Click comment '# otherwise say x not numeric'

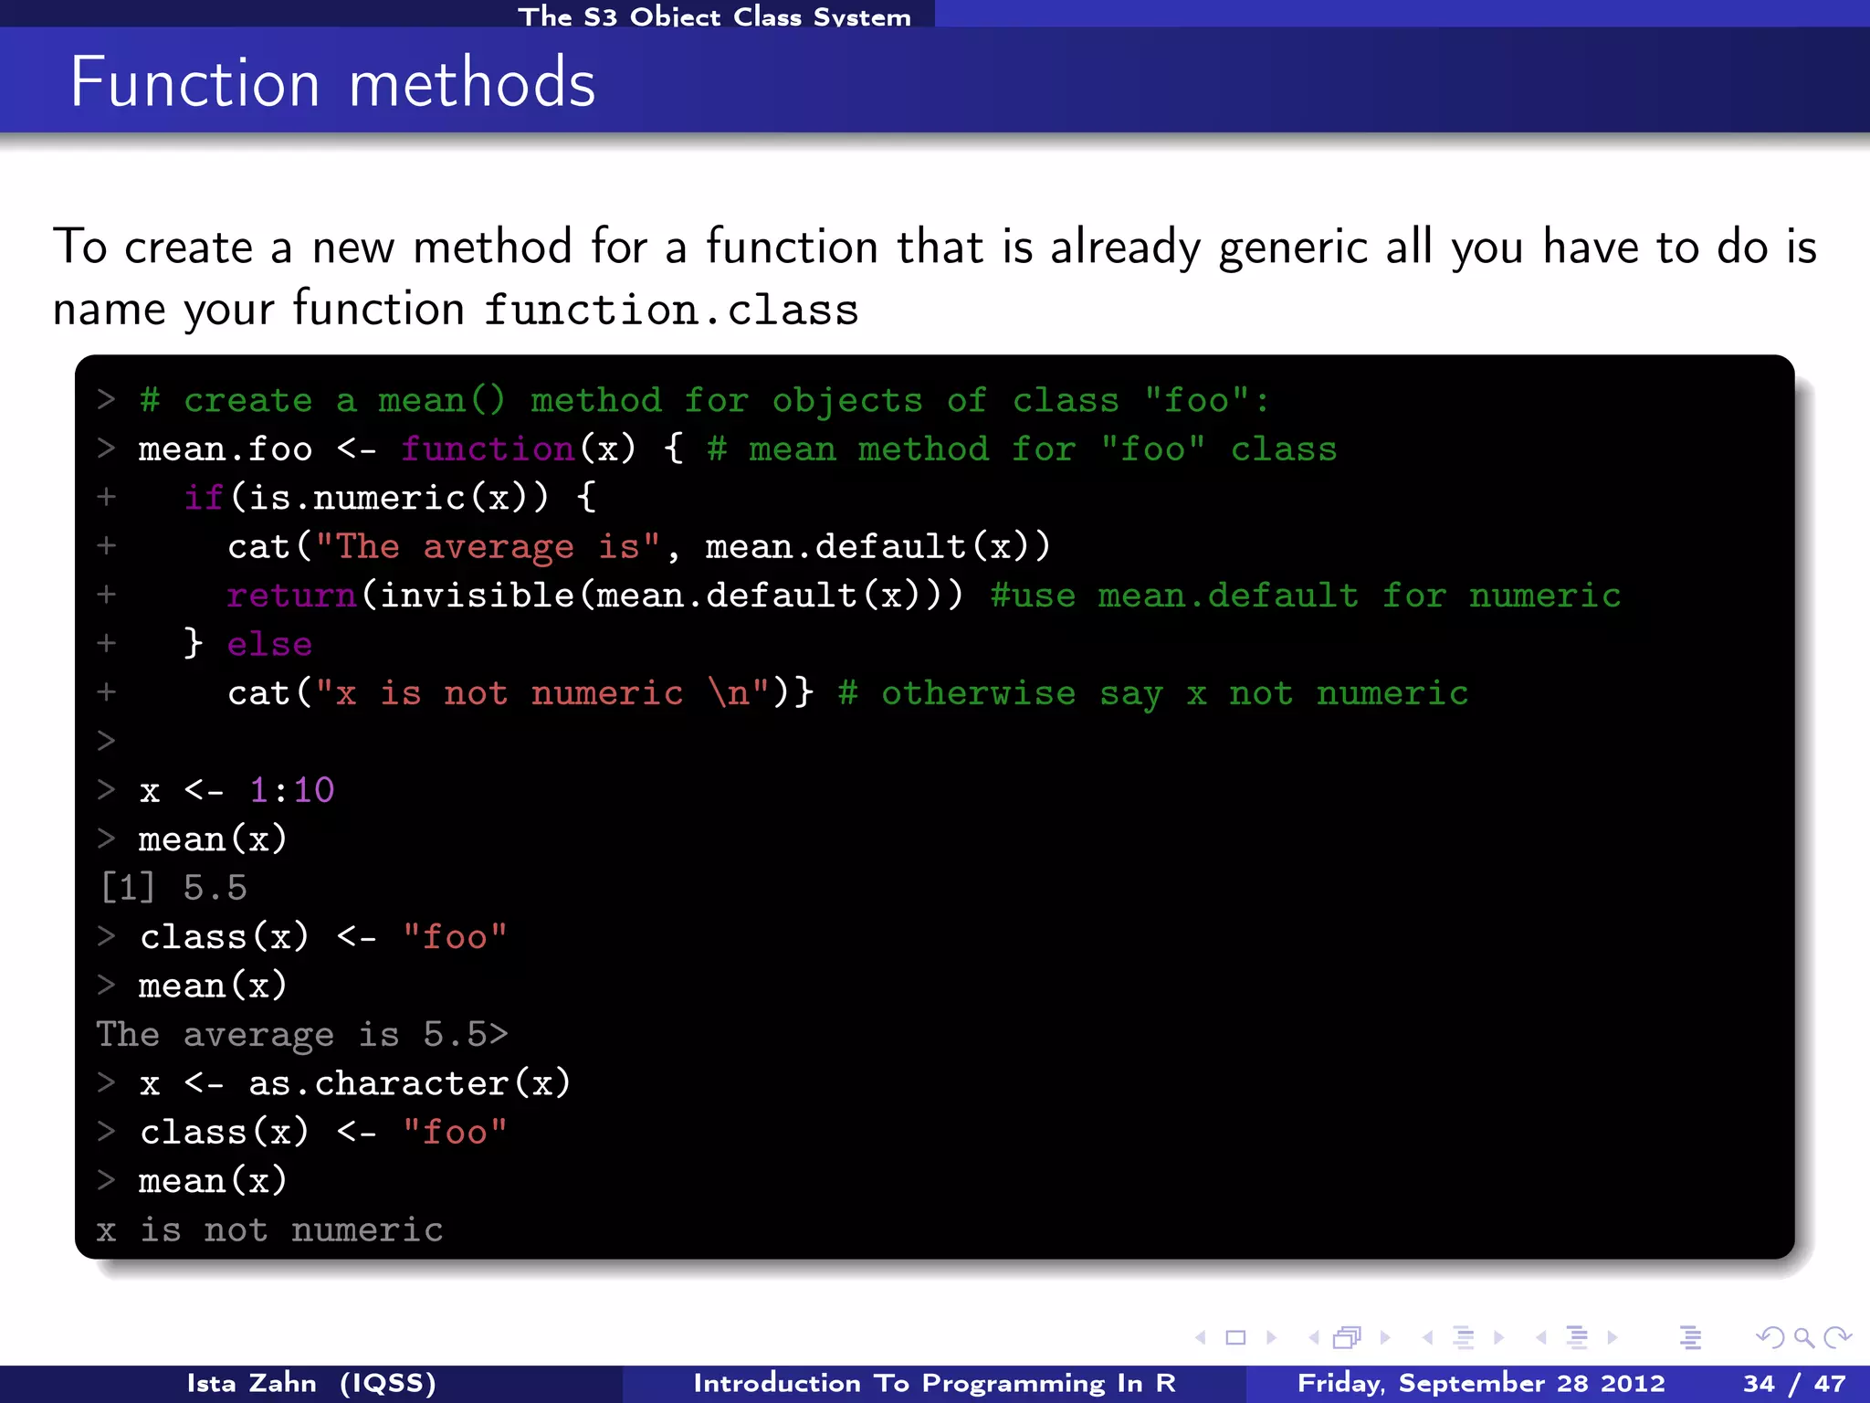1154,693
